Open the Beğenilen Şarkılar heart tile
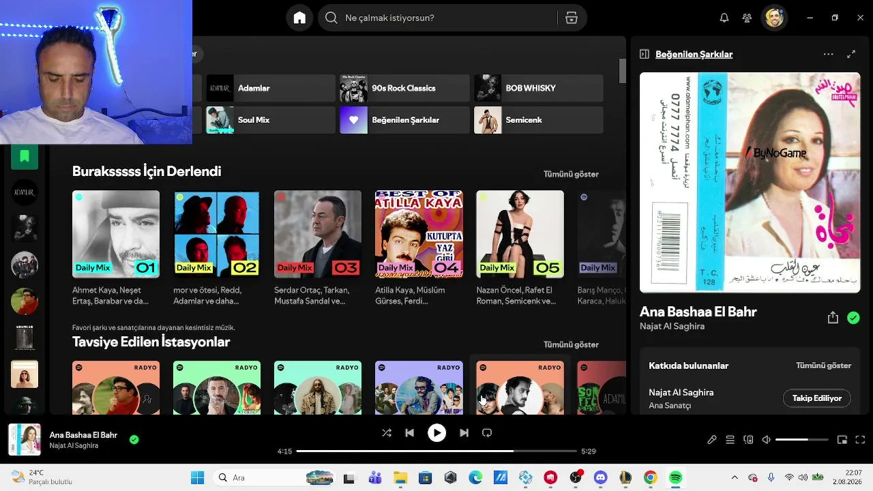873x491 pixels. [405, 120]
